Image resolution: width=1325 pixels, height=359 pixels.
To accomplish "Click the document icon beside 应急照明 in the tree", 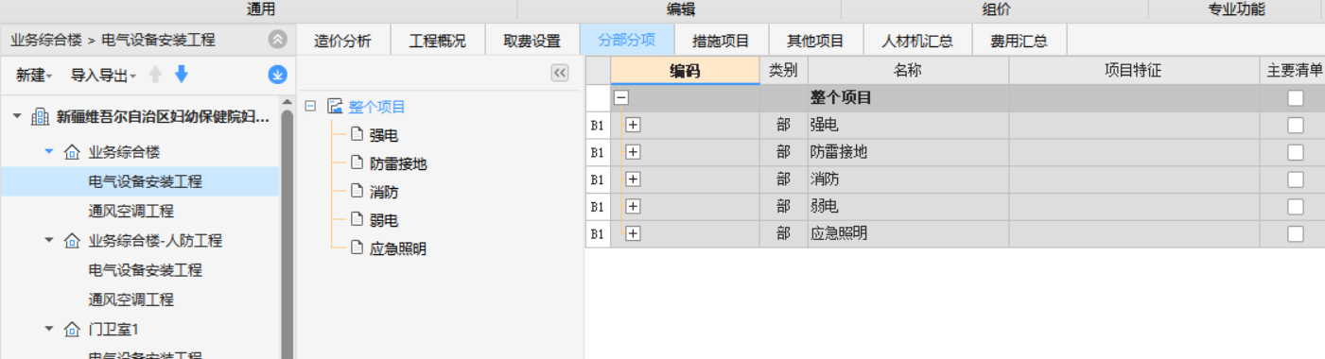I will click(357, 248).
